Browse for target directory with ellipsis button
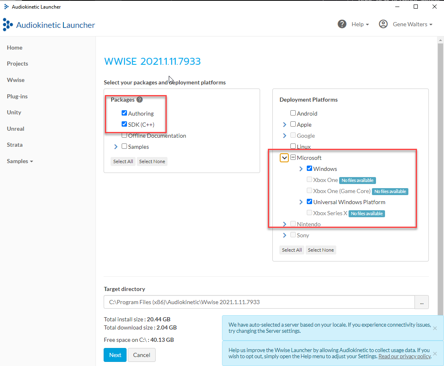This screenshot has width=444, height=366. point(421,302)
